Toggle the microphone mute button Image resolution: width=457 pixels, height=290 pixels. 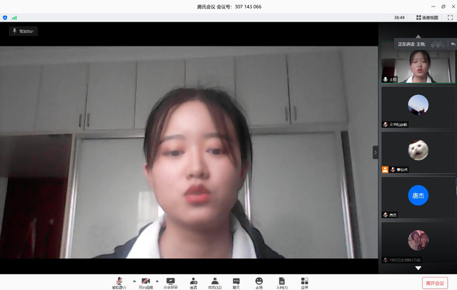(x=119, y=282)
